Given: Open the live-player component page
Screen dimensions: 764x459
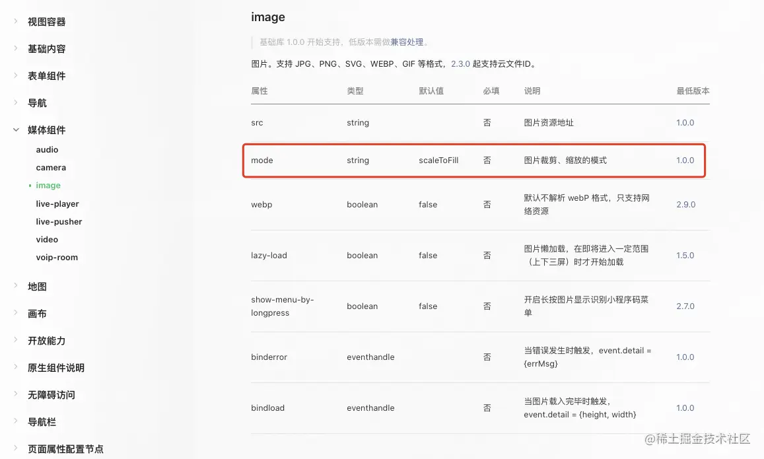Looking at the screenshot, I should (57, 204).
